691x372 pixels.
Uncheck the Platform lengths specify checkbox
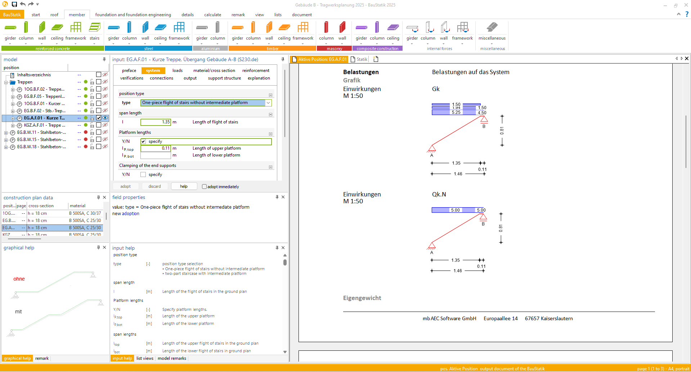[x=143, y=141]
